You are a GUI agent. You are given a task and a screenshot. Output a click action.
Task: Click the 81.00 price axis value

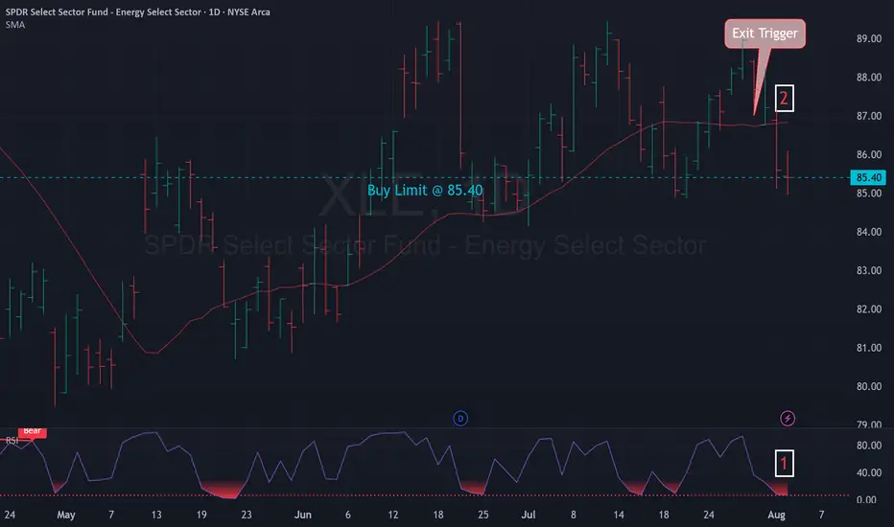coord(868,348)
